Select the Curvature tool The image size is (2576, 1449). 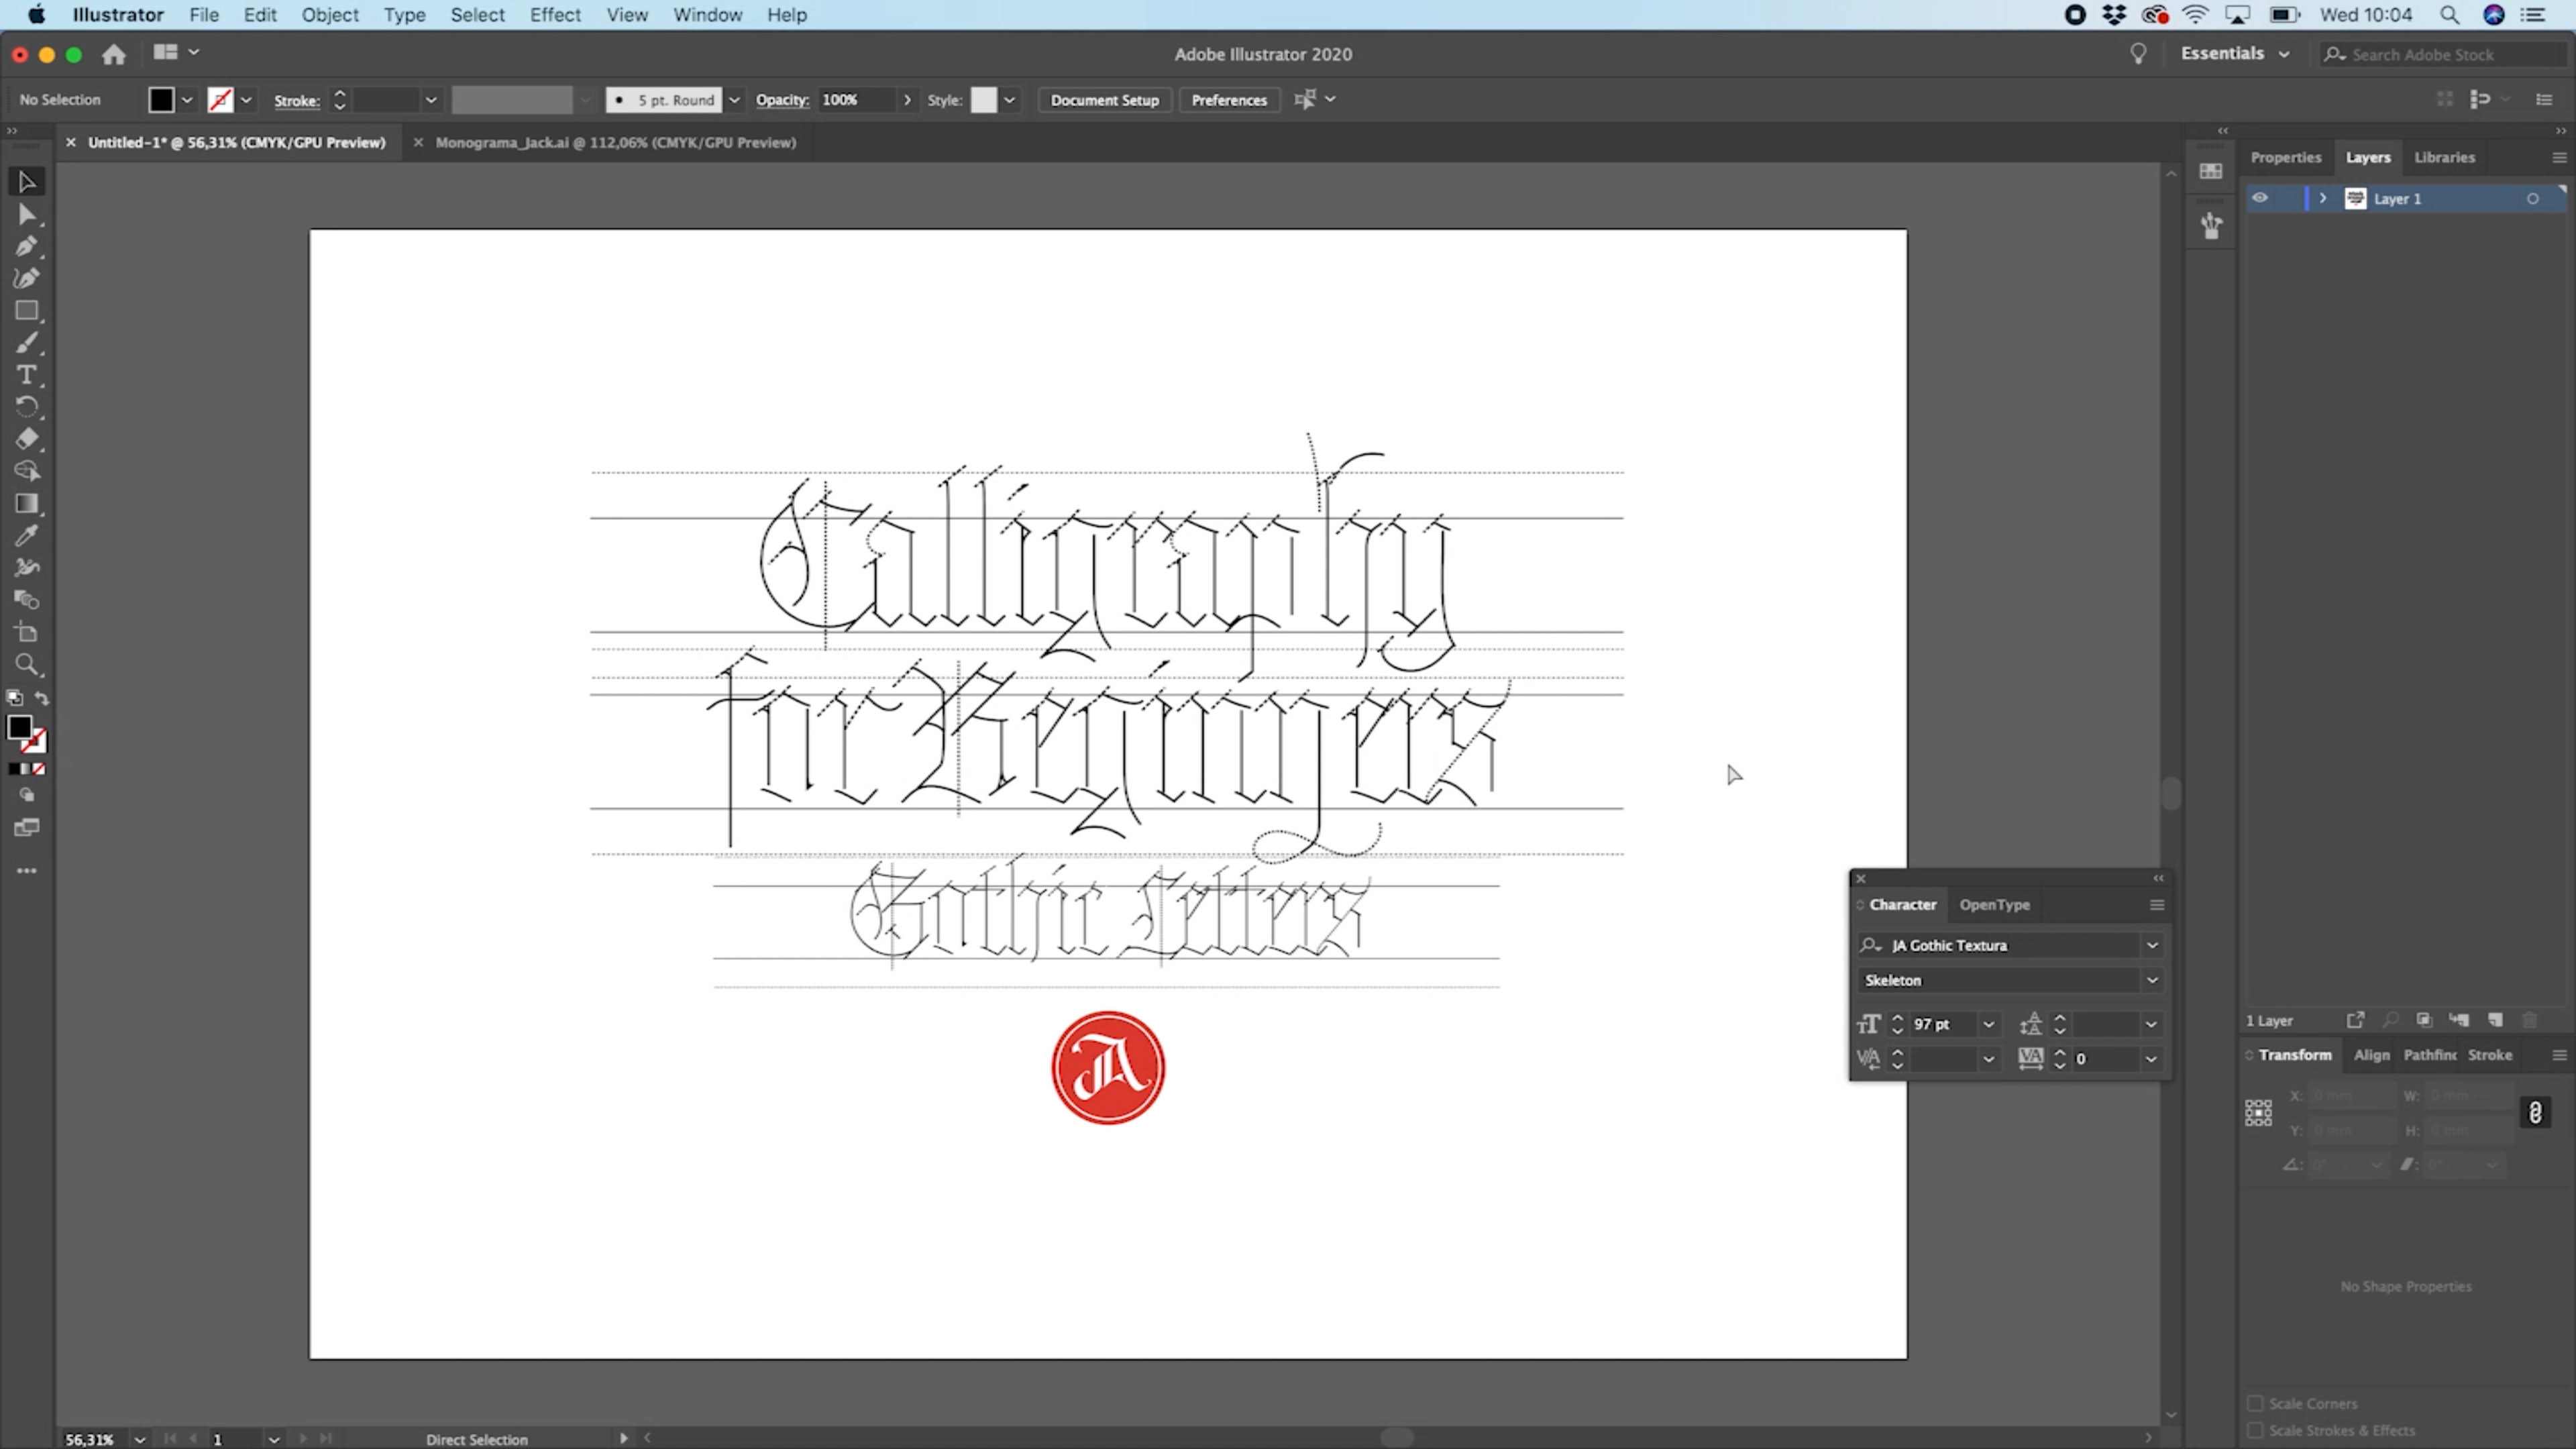coord(27,278)
